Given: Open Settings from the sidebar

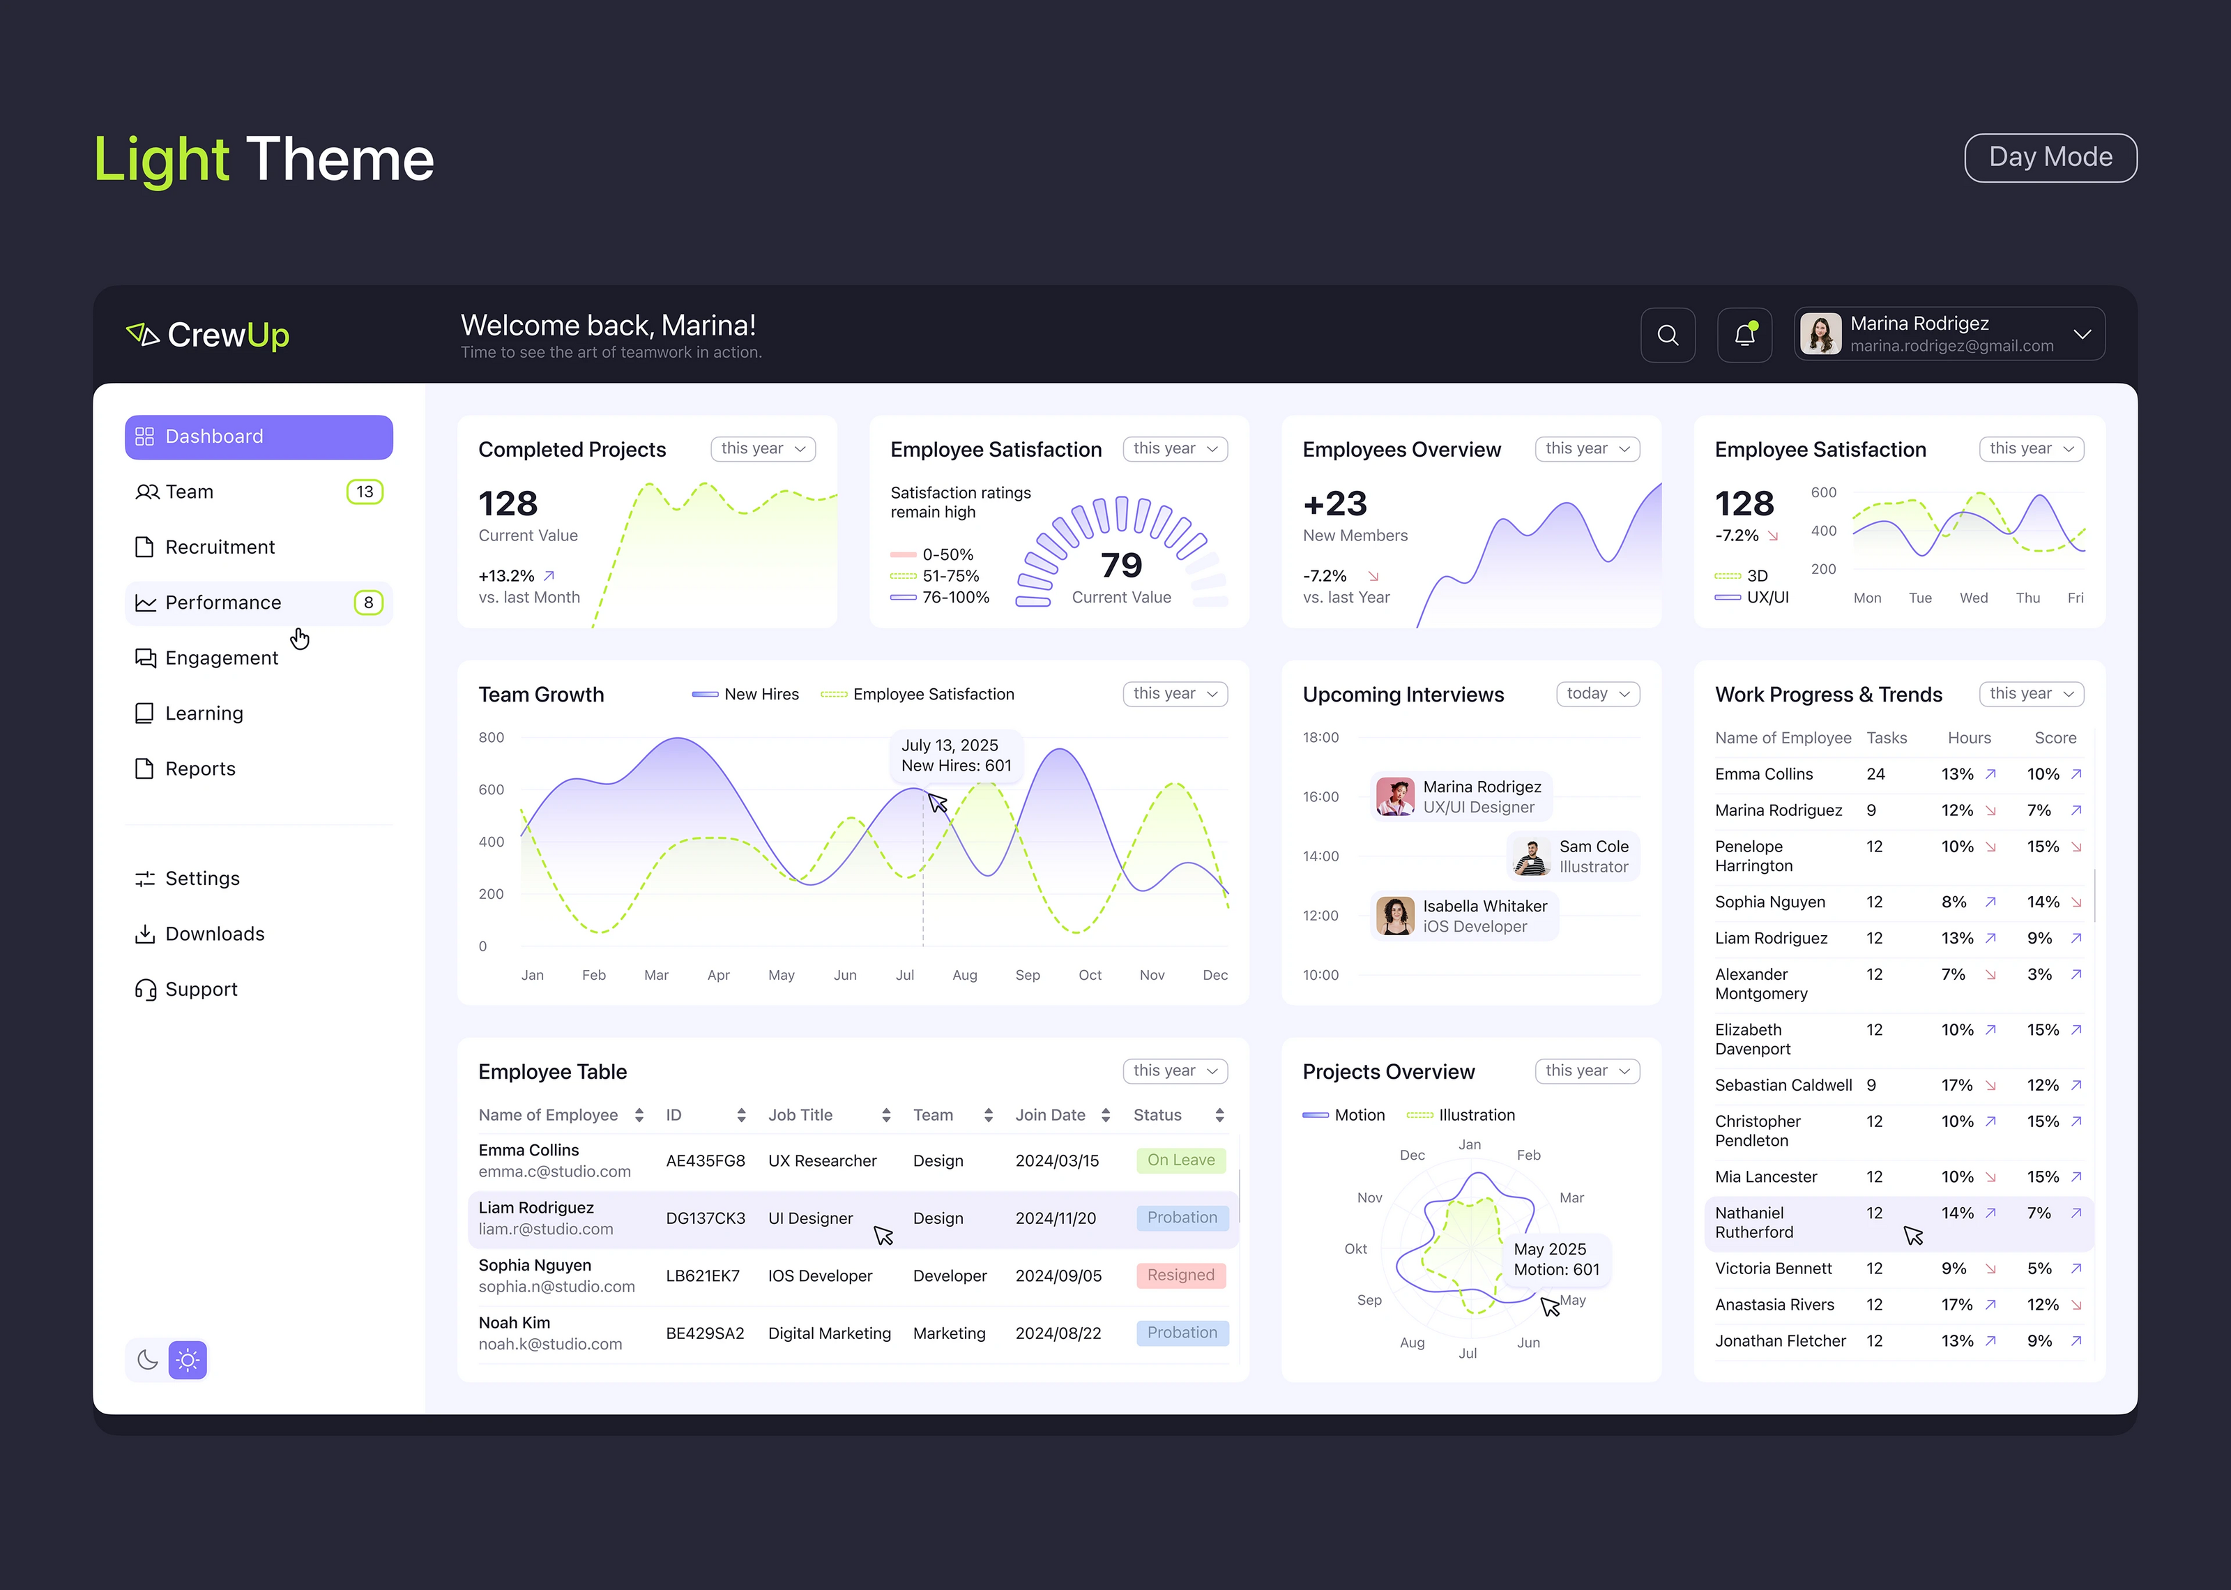Looking at the screenshot, I should click(x=144, y=878).
